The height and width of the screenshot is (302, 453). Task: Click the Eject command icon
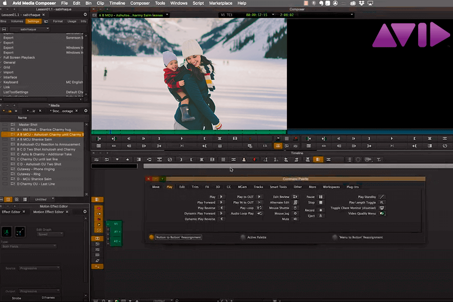pos(320,216)
